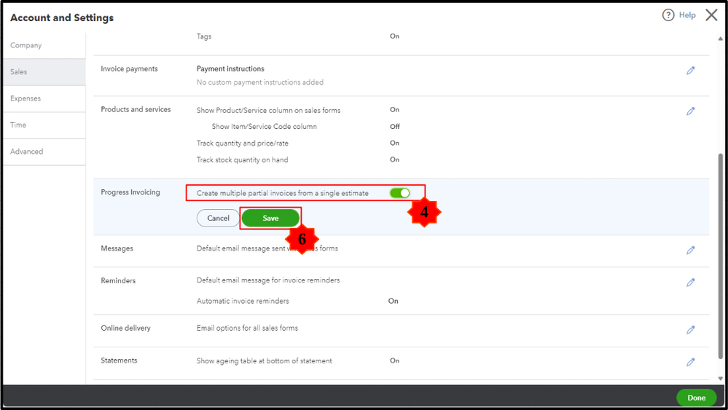Click the scrollbar up arrow
The width and height of the screenshot is (728, 410).
[x=721, y=39]
